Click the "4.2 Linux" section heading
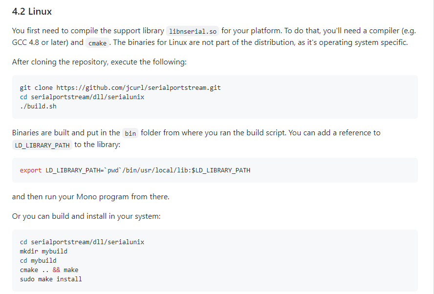 coord(32,12)
